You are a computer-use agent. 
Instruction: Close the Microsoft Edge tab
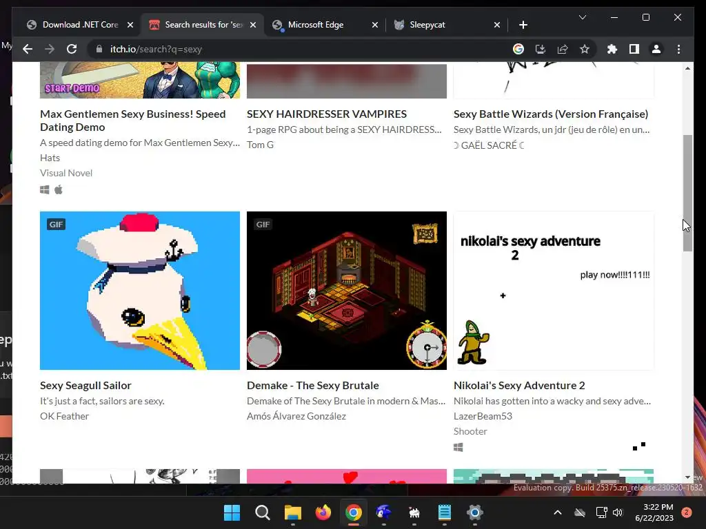click(374, 25)
